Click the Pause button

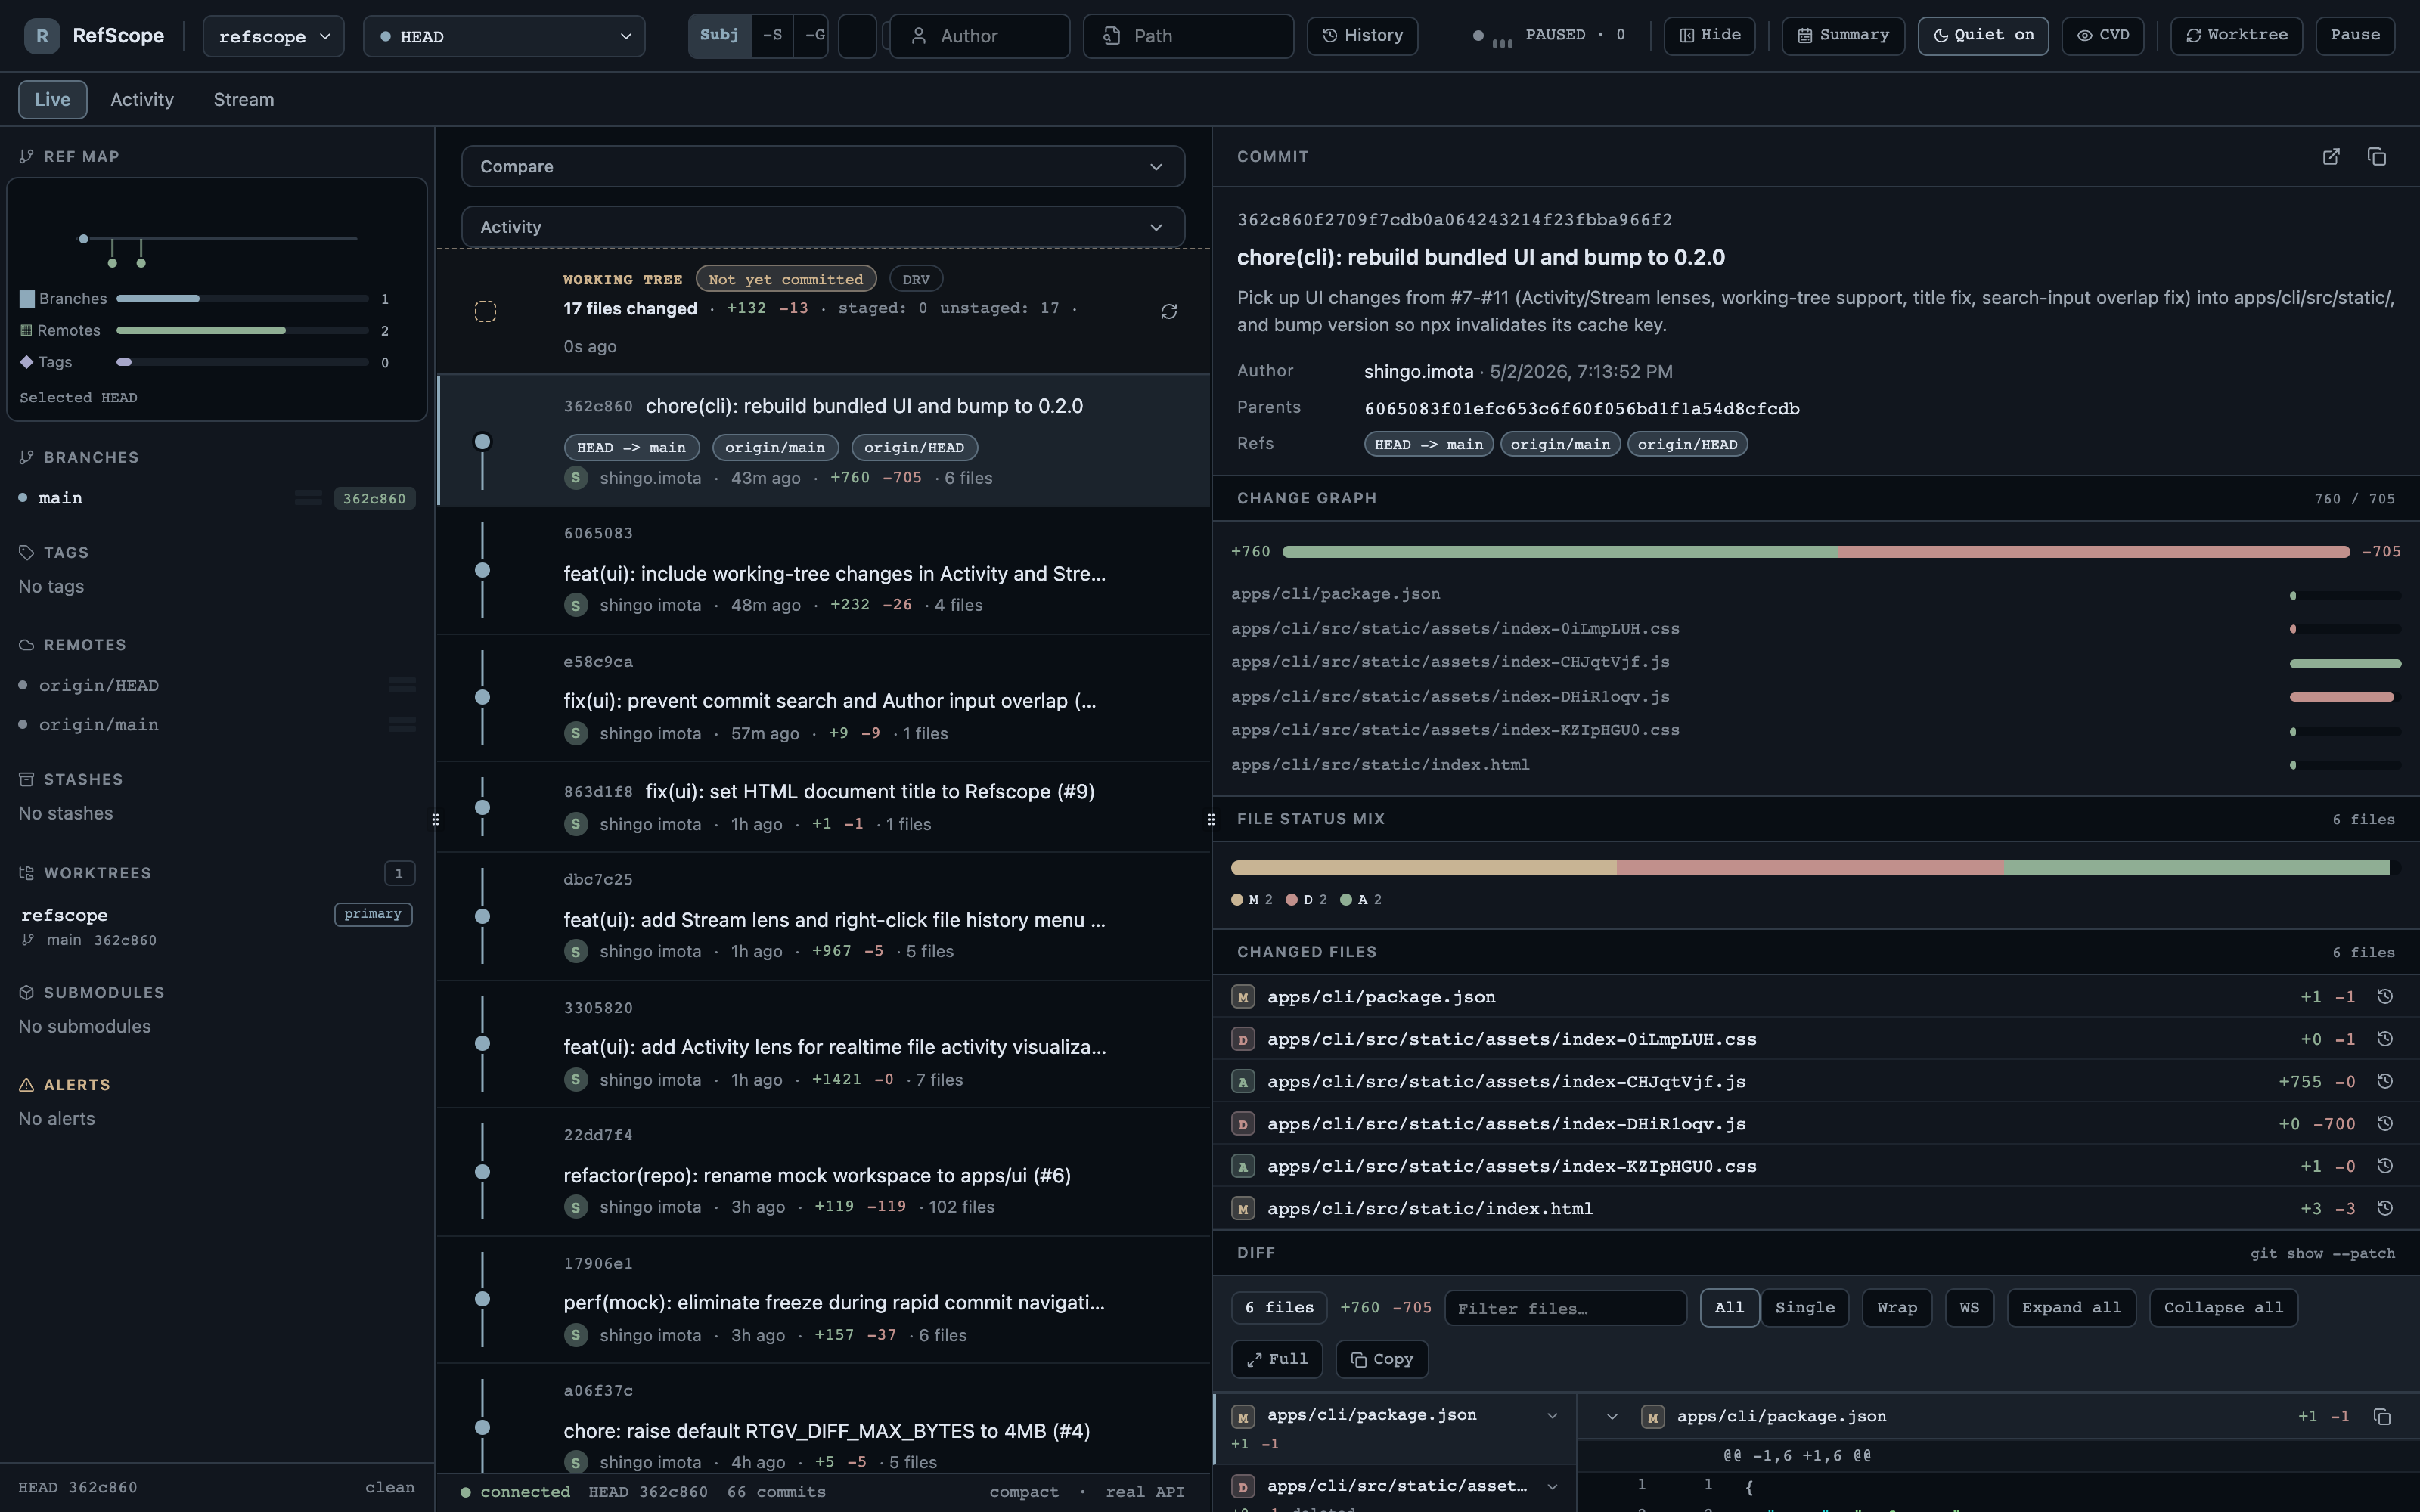2355,35
